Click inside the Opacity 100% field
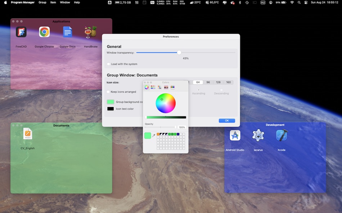 [x=182, y=127]
